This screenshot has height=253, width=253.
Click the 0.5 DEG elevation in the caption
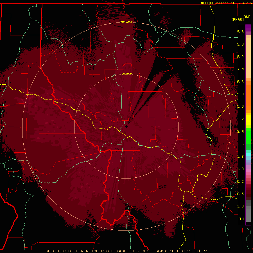click(x=140, y=251)
